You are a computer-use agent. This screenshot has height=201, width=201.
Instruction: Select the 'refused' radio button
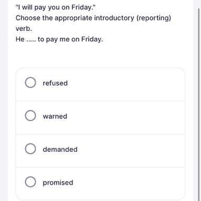tap(30, 82)
